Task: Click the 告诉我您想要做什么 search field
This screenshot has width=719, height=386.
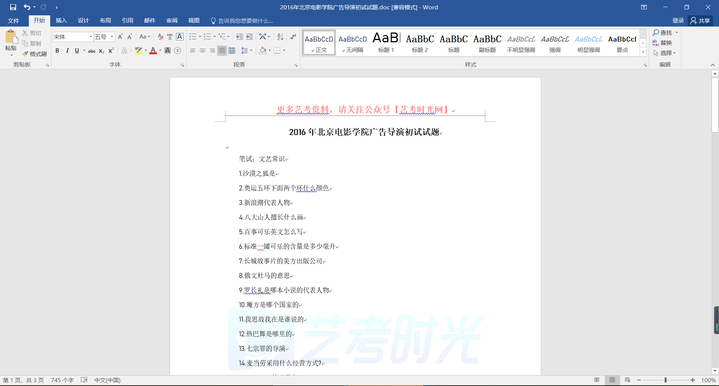Action: [245, 21]
